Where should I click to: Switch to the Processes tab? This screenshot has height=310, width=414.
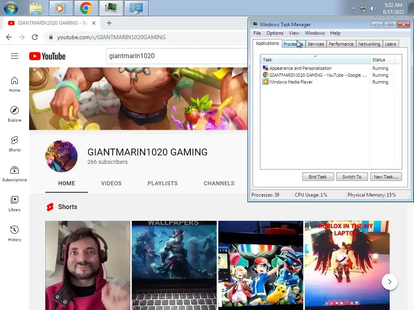293,44
